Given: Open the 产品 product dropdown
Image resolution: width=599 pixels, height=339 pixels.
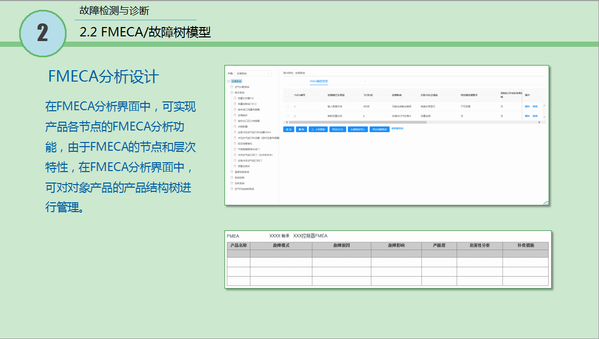Looking at the screenshot, I should click(x=254, y=73).
